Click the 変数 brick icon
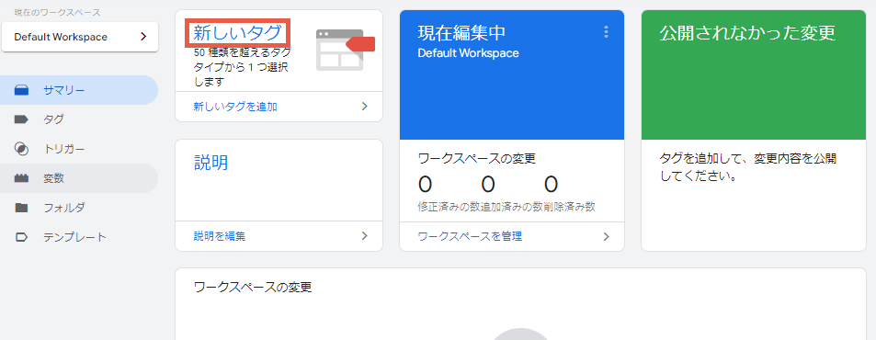Image resolution: width=876 pixels, height=340 pixels. click(x=21, y=178)
